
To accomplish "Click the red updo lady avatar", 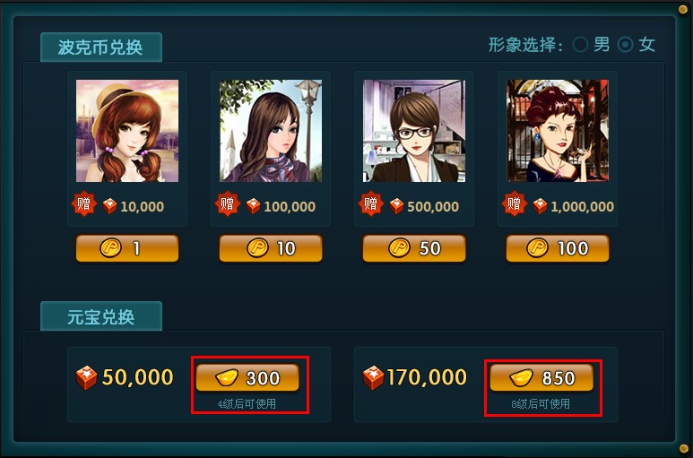I will (558, 131).
